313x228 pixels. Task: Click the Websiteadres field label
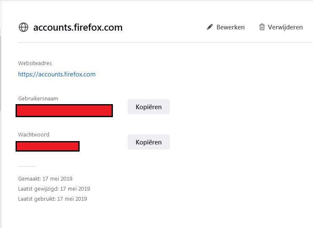click(x=35, y=63)
